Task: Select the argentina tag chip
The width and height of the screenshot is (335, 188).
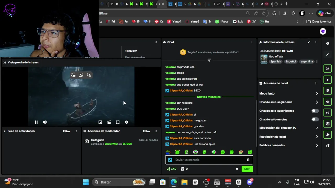Action: tap(307, 62)
